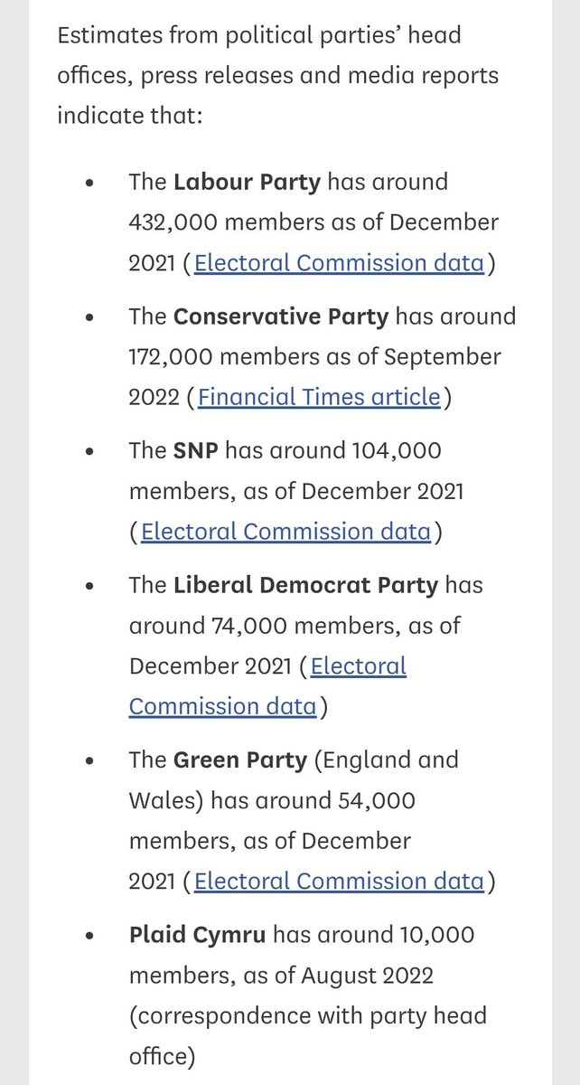The height and width of the screenshot is (1085, 580).
Task: Click 'Commission data' link in Liberal Democrat entry
Action: click(222, 706)
